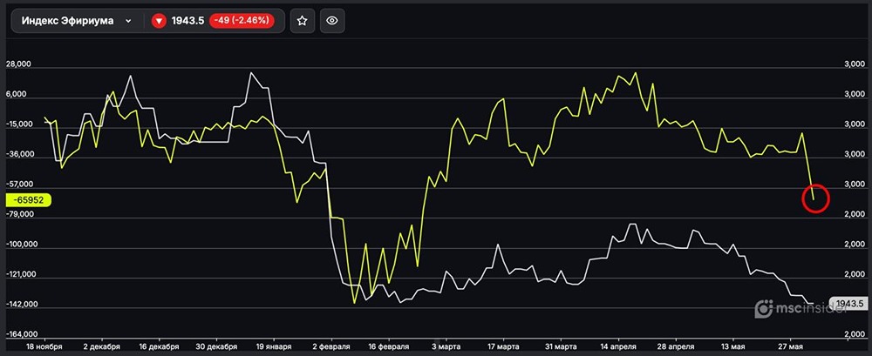872x356 pixels.
Task: Click the red down-triangle price indicator
Action: (x=160, y=21)
